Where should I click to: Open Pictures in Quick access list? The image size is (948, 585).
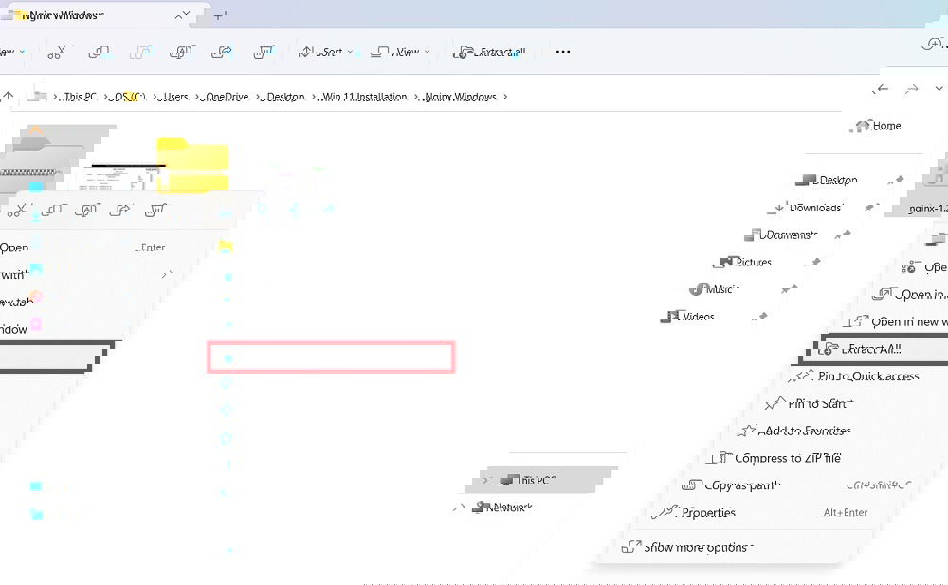[743, 262]
